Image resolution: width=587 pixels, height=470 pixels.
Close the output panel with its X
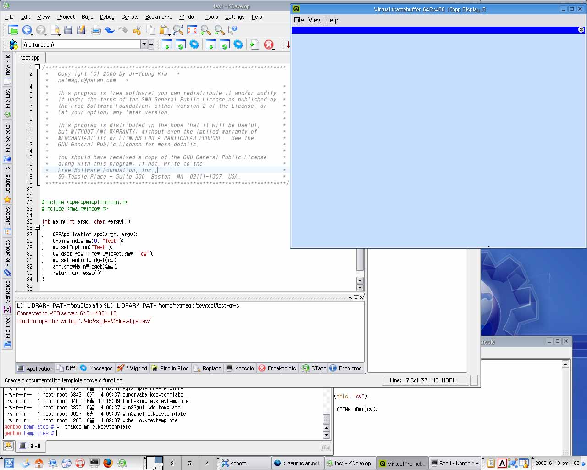tap(362, 298)
